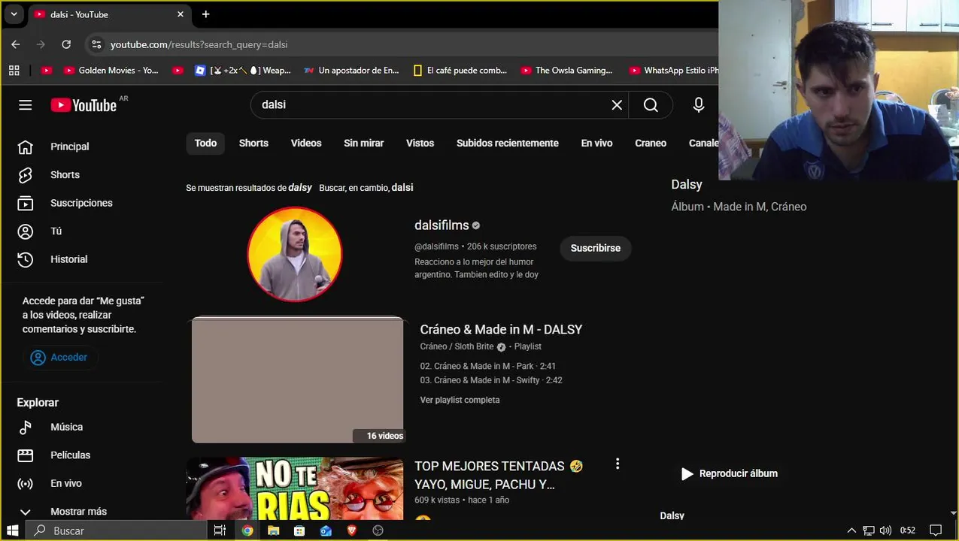The width and height of the screenshot is (959, 541).
Task: Select the Craneo filter chip
Action: click(651, 144)
